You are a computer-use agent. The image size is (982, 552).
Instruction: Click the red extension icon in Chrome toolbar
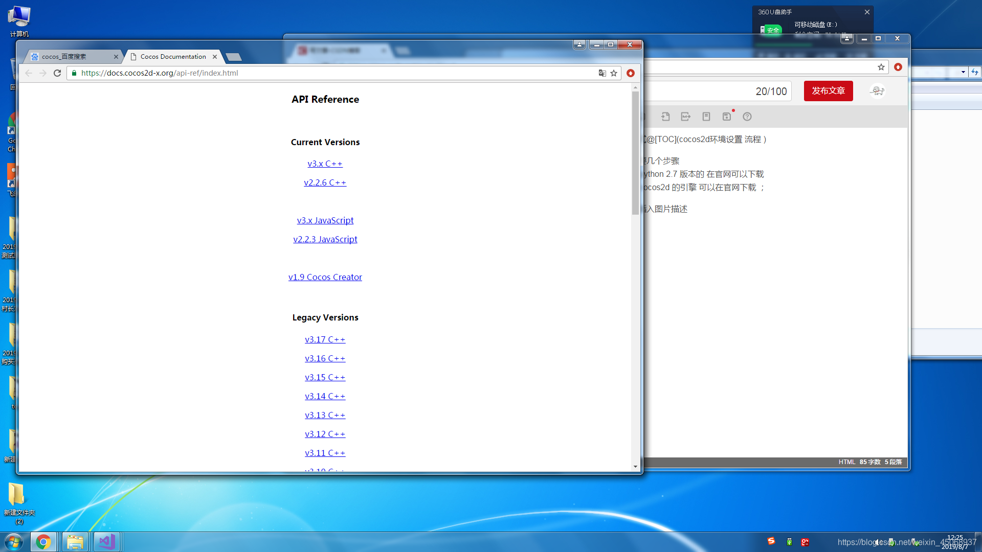(x=631, y=73)
